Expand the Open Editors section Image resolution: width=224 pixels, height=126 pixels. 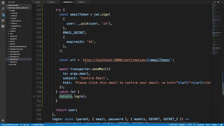pos(19,5)
